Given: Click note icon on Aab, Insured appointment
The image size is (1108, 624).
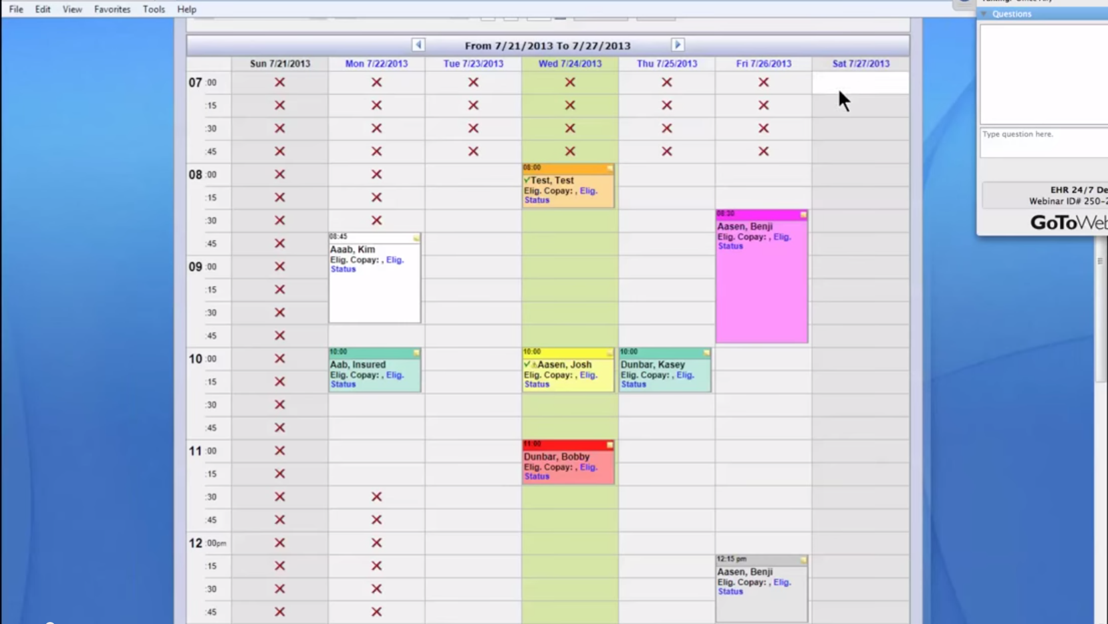Looking at the screenshot, I should pos(416,353).
